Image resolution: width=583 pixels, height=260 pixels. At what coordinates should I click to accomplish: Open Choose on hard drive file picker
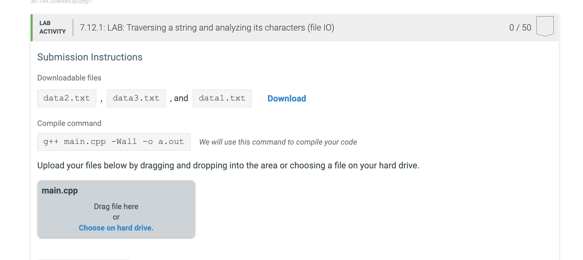(x=116, y=228)
